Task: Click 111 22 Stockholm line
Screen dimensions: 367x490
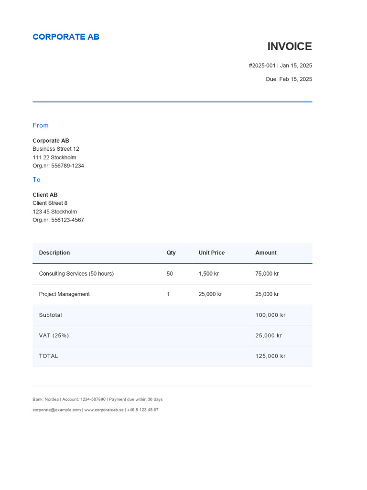Action: point(54,157)
